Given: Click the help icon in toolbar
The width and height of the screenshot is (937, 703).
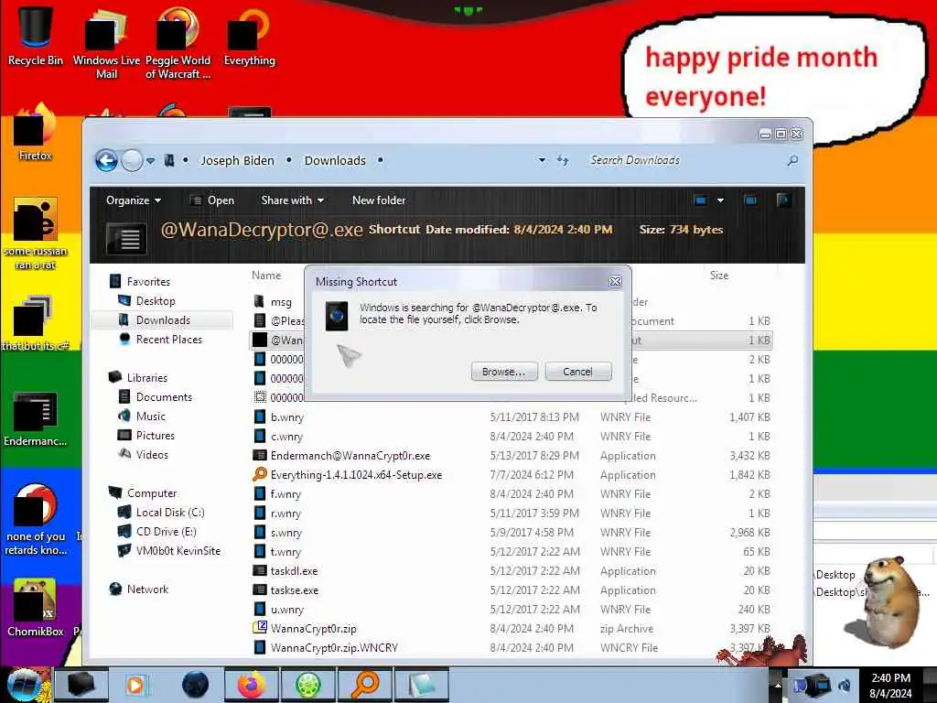Looking at the screenshot, I should 783,200.
